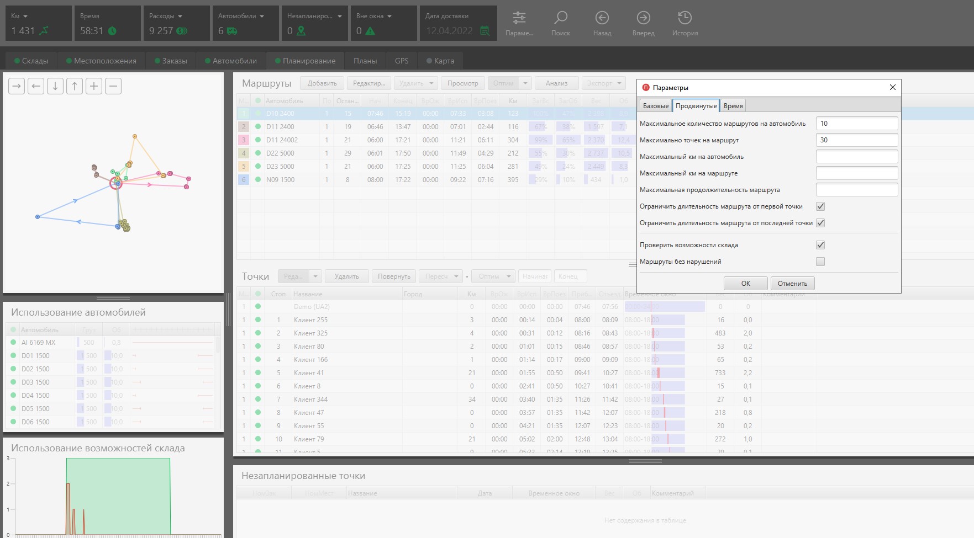Click Анализ button in Маршруты toolbar
This screenshot has width=974, height=538.
pyautogui.click(x=556, y=83)
